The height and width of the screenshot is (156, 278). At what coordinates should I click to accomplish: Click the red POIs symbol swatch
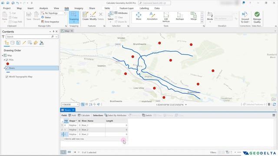pos(8,64)
